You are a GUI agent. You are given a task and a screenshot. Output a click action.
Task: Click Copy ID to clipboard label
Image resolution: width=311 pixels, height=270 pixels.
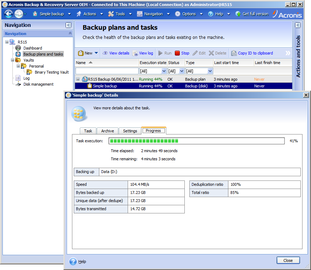pyautogui.click(x=255, y=53)
